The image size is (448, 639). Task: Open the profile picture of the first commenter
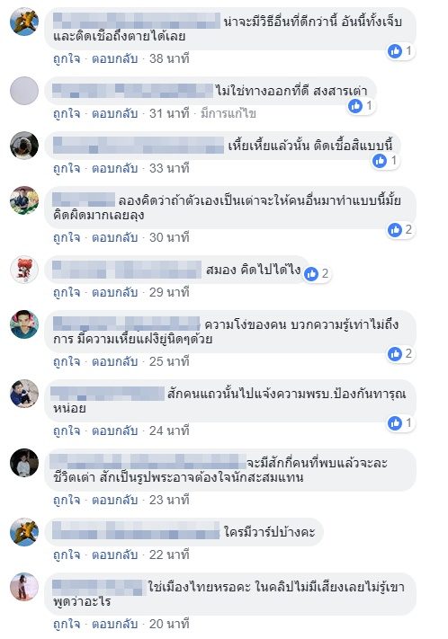24,22
